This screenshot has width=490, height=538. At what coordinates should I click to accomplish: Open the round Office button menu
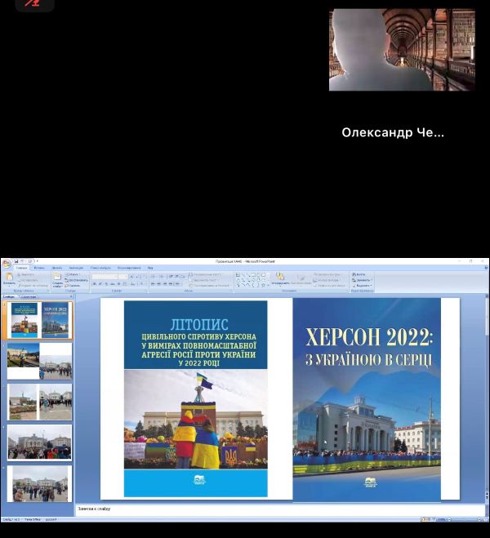[x=6, y=264]
